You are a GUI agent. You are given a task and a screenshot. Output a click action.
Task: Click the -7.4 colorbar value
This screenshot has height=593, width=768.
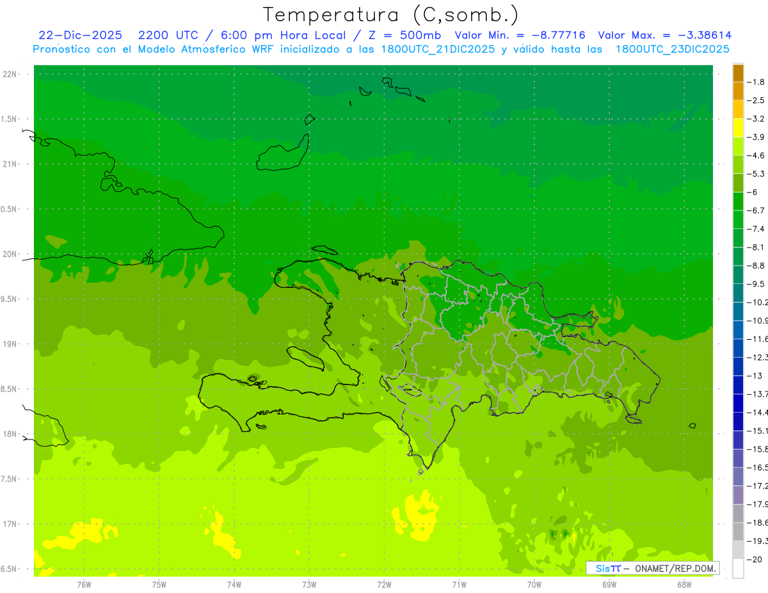pyautogui.click(x=757, y=229)
